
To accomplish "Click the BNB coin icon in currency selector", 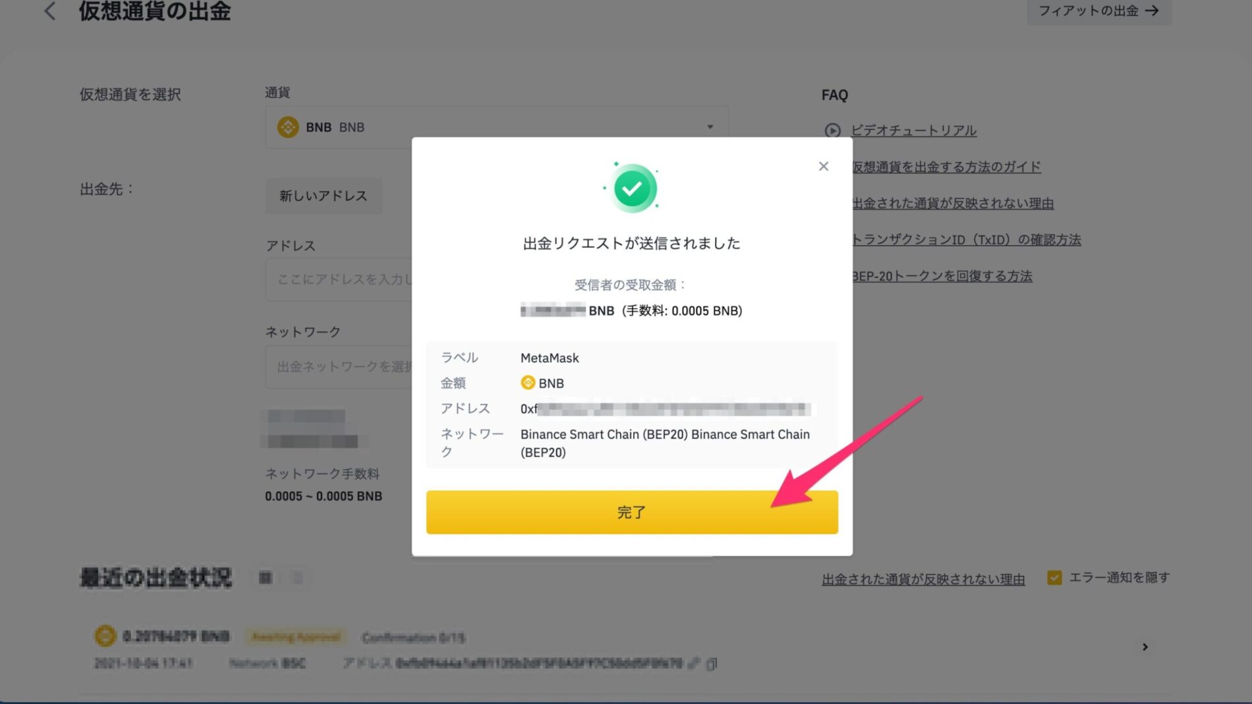I will coord(288,126).
